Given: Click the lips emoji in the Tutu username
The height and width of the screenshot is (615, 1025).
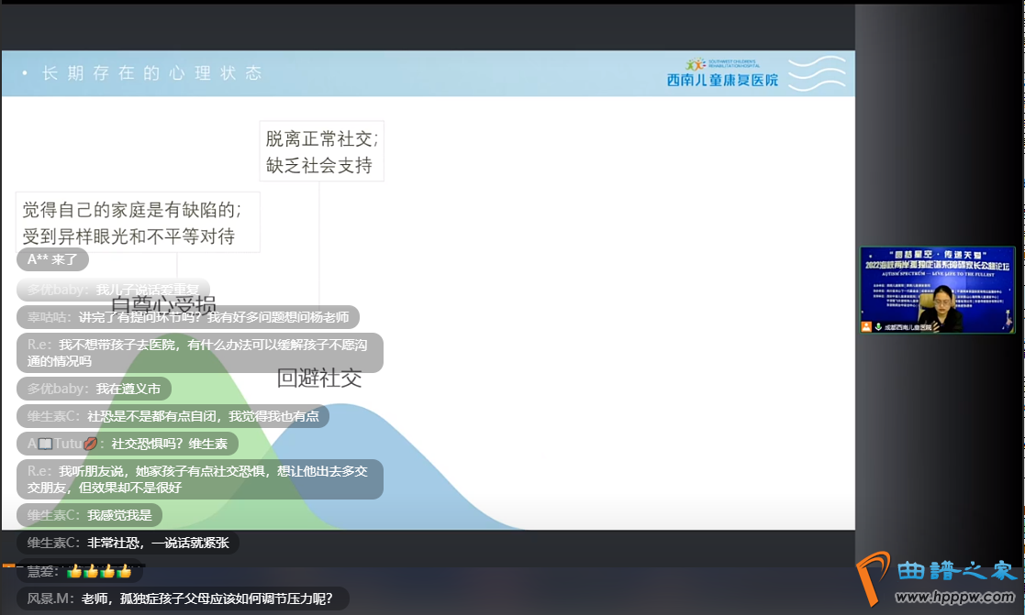Looking at the screenshot, I should pos(90,444).
